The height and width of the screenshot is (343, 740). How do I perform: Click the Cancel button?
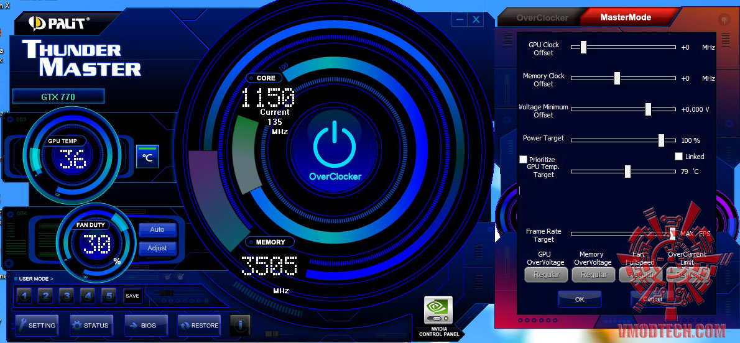(x=652, y=299)
